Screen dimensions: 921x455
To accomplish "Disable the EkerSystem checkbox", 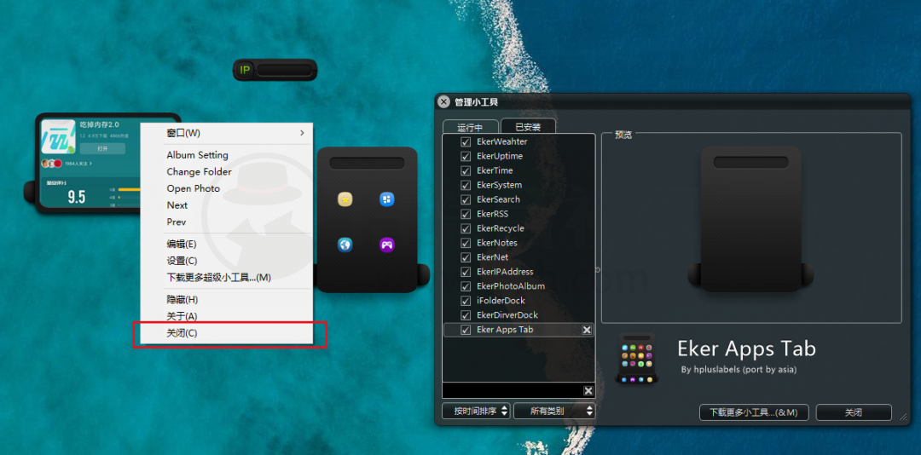I will [x=466, y=185].
